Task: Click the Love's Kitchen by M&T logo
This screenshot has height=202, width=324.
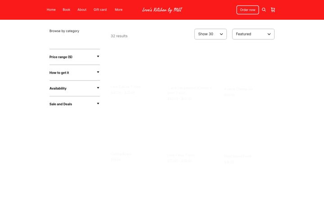Action: pyautogui.click(x=162, y=10)
